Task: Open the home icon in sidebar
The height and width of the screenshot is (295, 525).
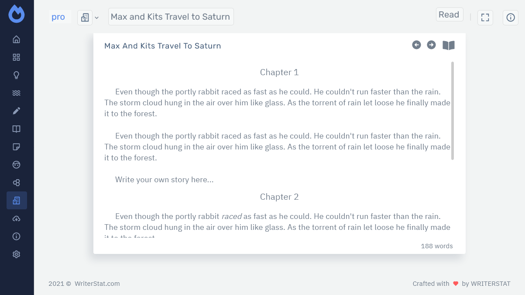Action: 17,39
